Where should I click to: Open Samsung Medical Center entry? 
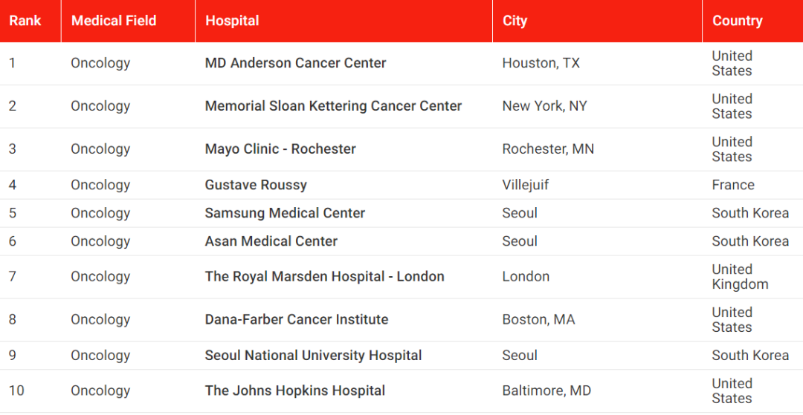[285, 212]
